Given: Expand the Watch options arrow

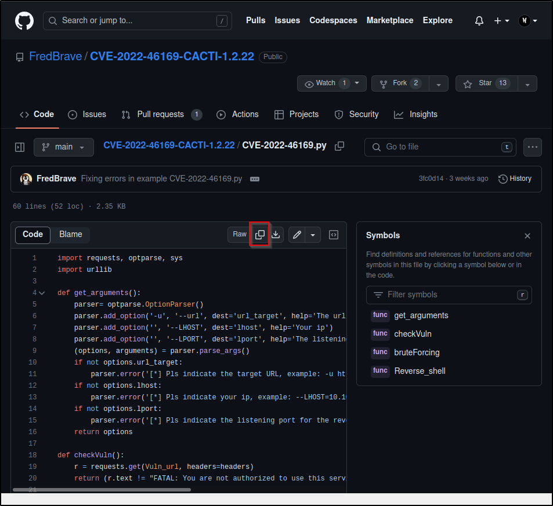Looking at the screenshot, I should point(357,83).
